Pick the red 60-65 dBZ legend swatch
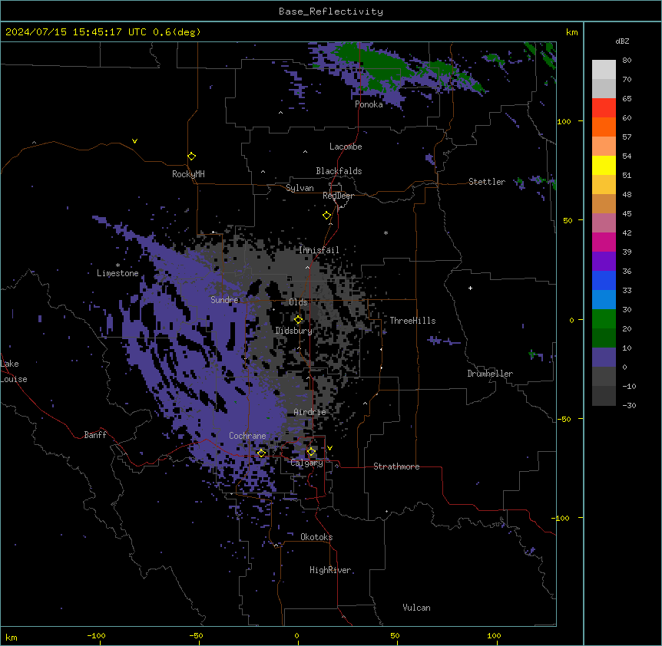Screen dimensions: 662x646 coord(604,108)
